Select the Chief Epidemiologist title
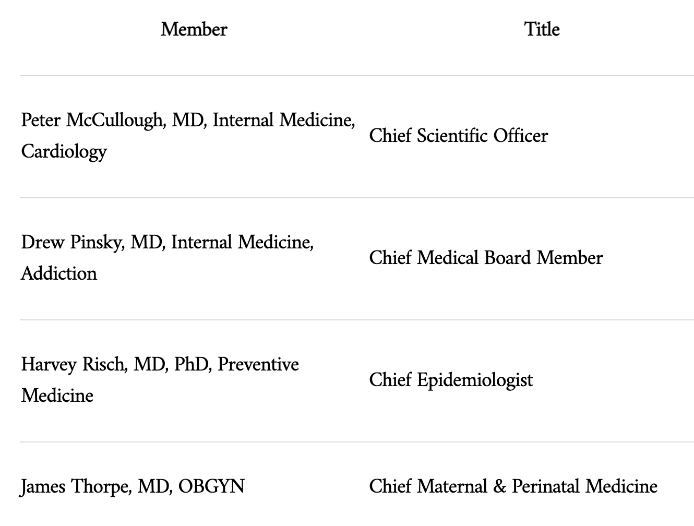The image size is (694, 526). 451,380
